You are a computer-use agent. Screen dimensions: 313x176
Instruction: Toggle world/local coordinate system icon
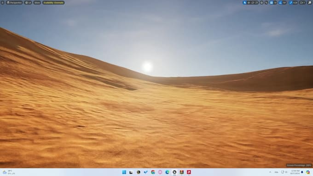[261, 3]
